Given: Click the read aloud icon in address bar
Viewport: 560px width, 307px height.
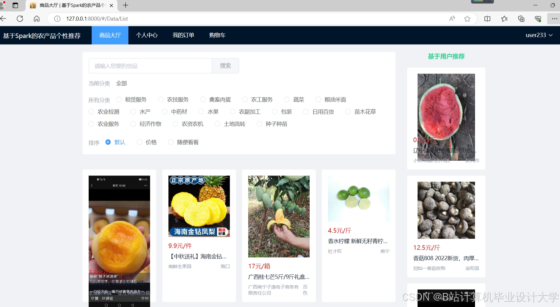Looking at the screenshot, I should pos(452,19).
